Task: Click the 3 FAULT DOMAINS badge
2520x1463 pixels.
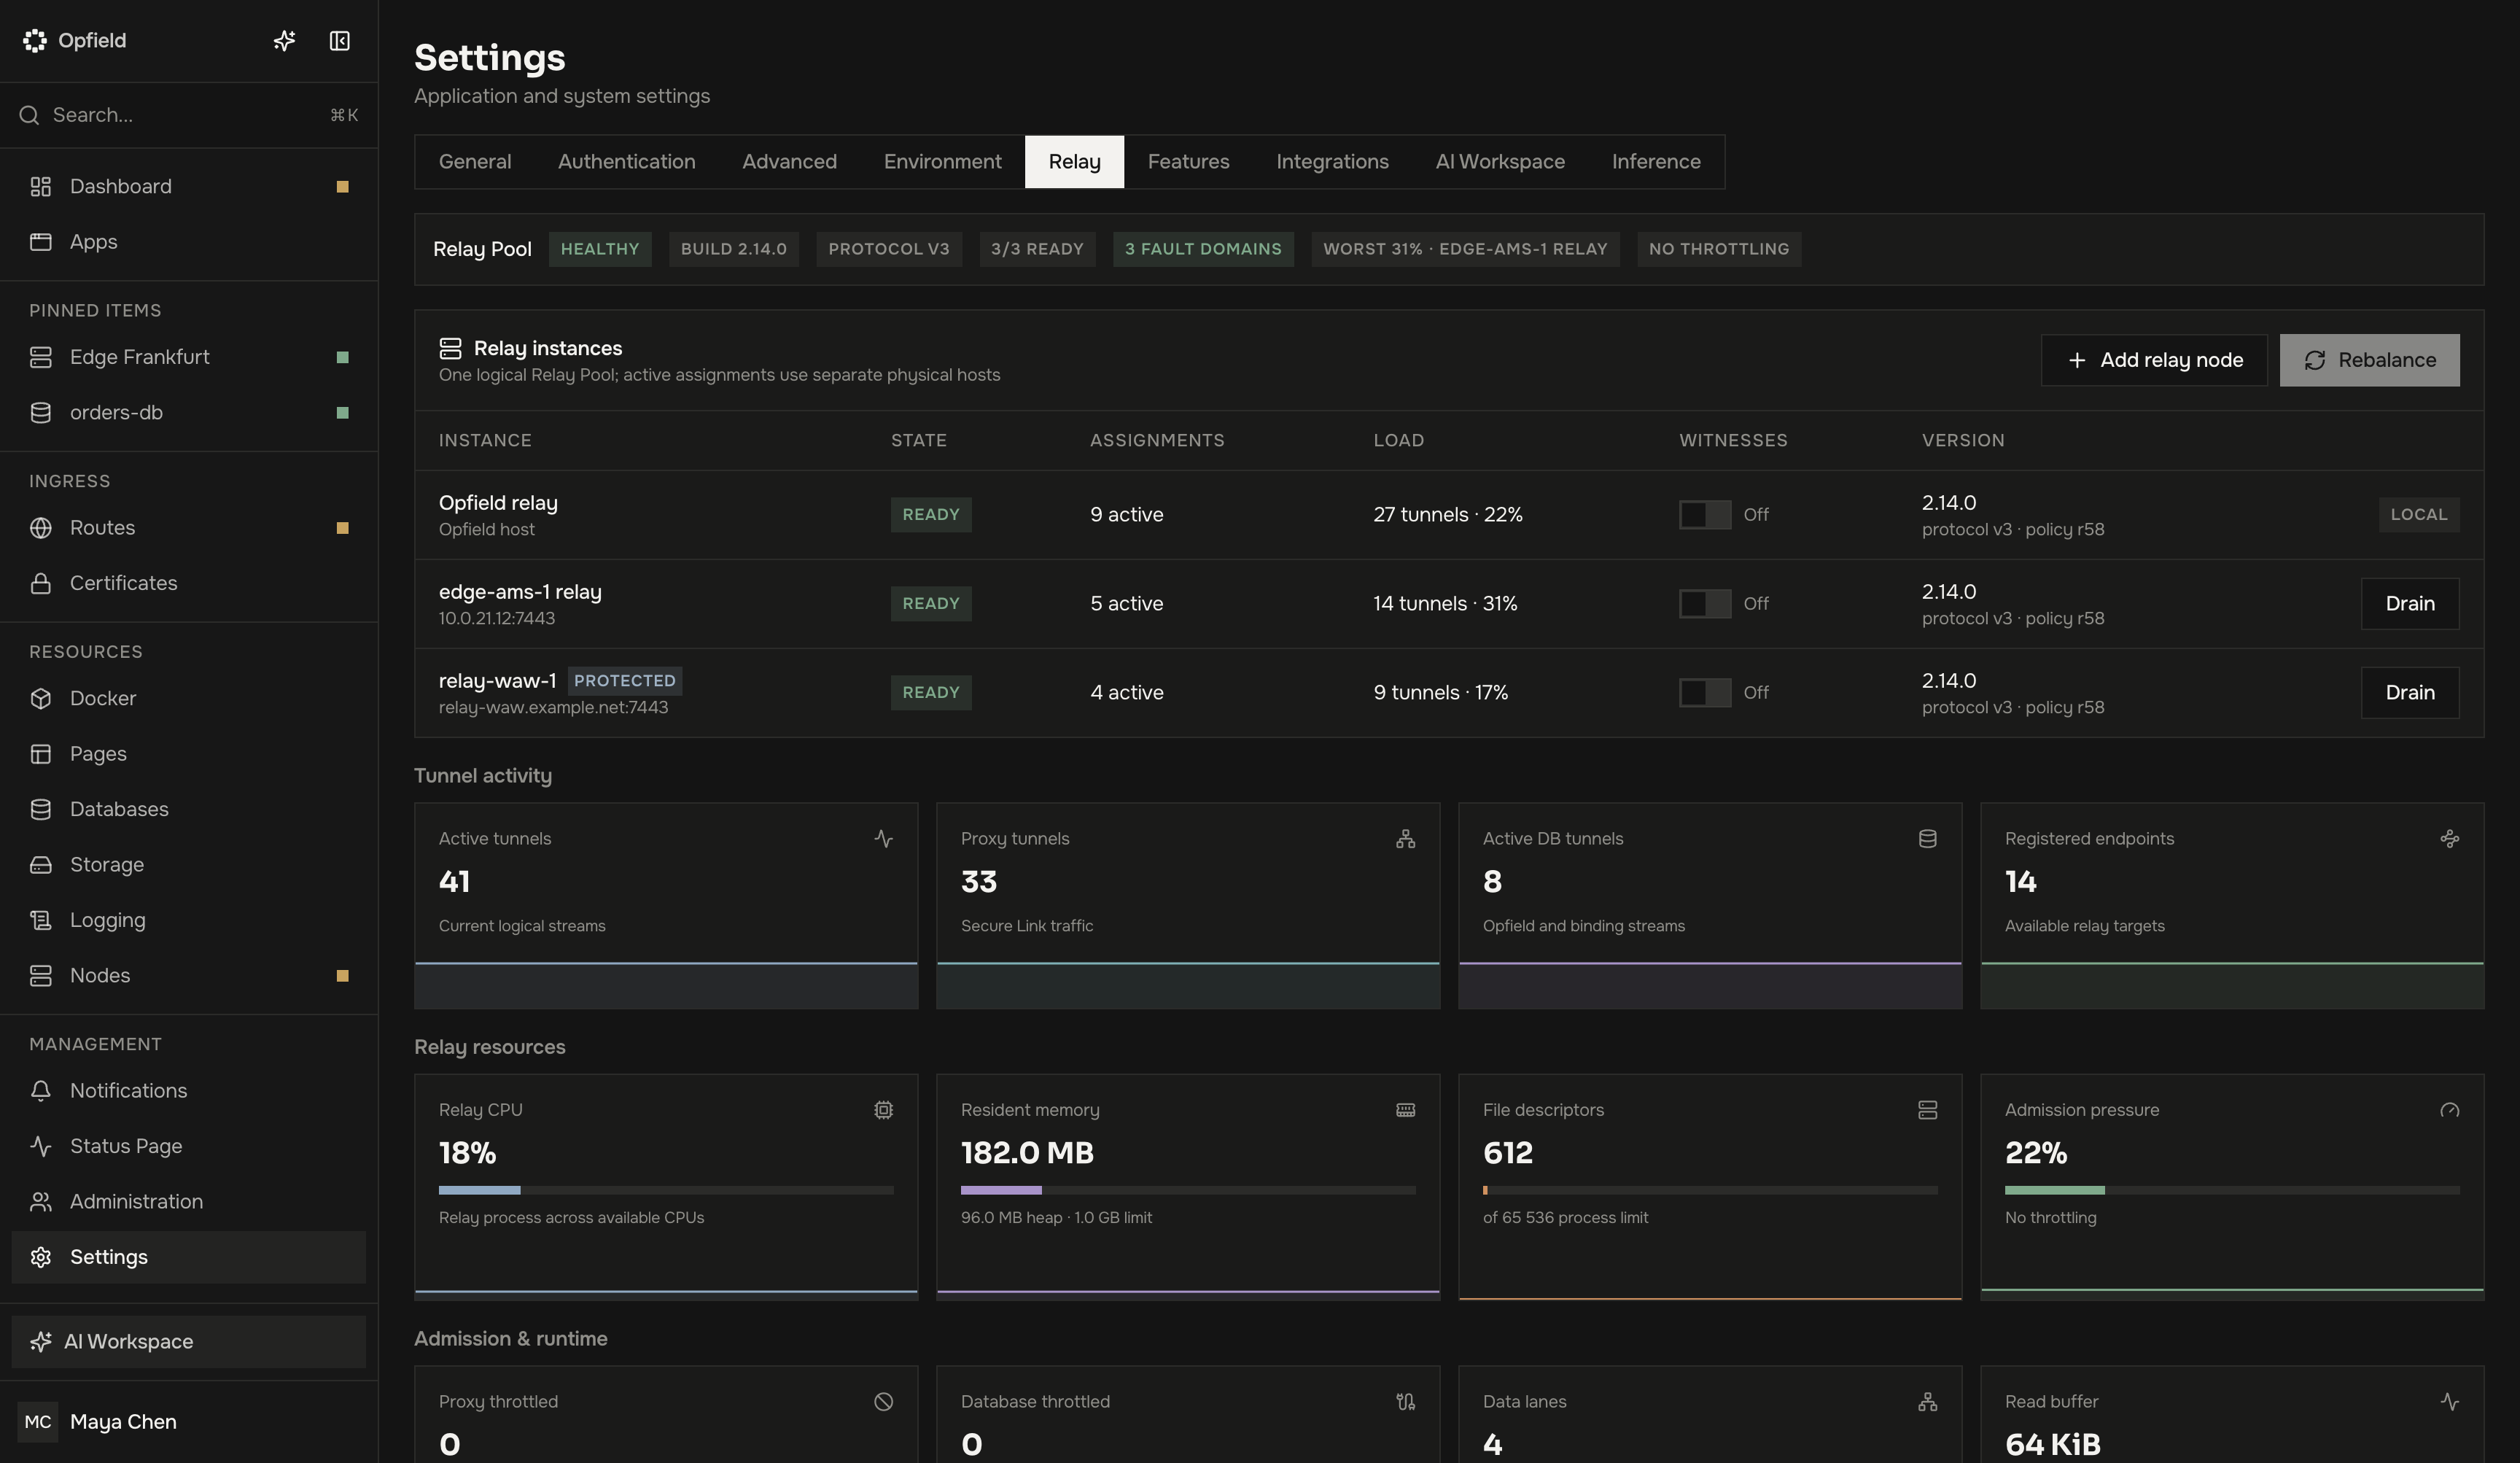Action: tap(1203, 249)
